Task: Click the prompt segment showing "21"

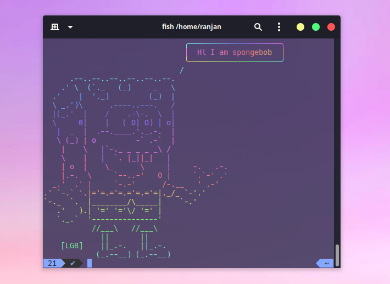Action: 52,263
